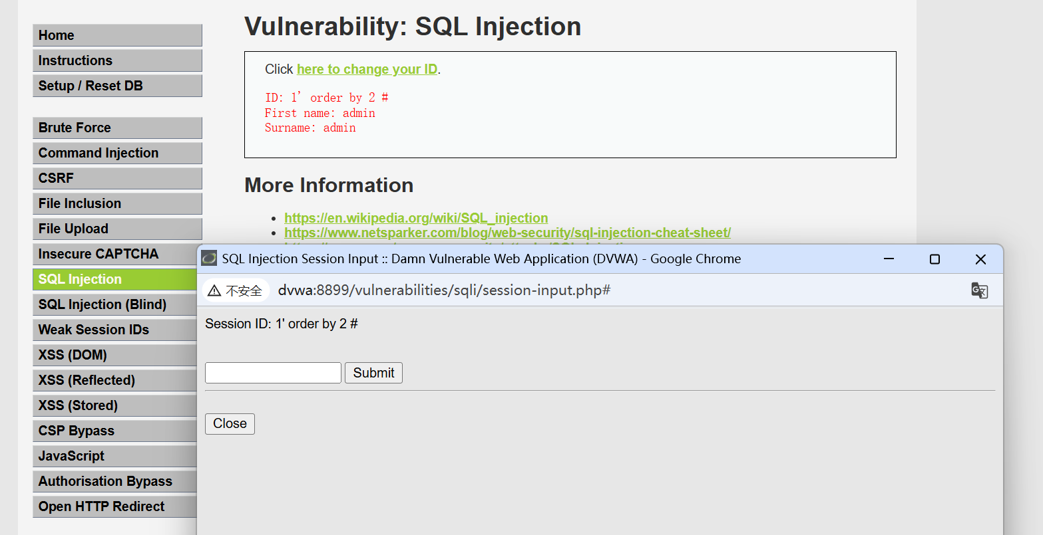The image size is (1043, 535).
Task: Select Command Injection in the sidebar
Action: pos(117,153)
